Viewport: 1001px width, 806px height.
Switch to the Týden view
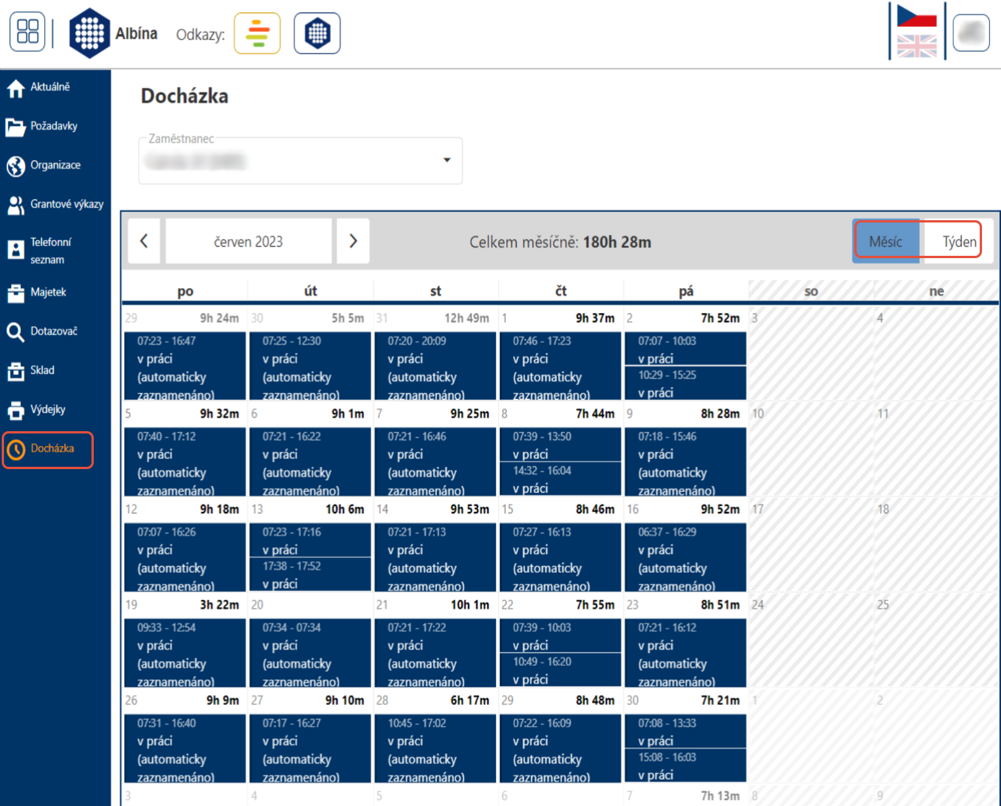[958, 241]
